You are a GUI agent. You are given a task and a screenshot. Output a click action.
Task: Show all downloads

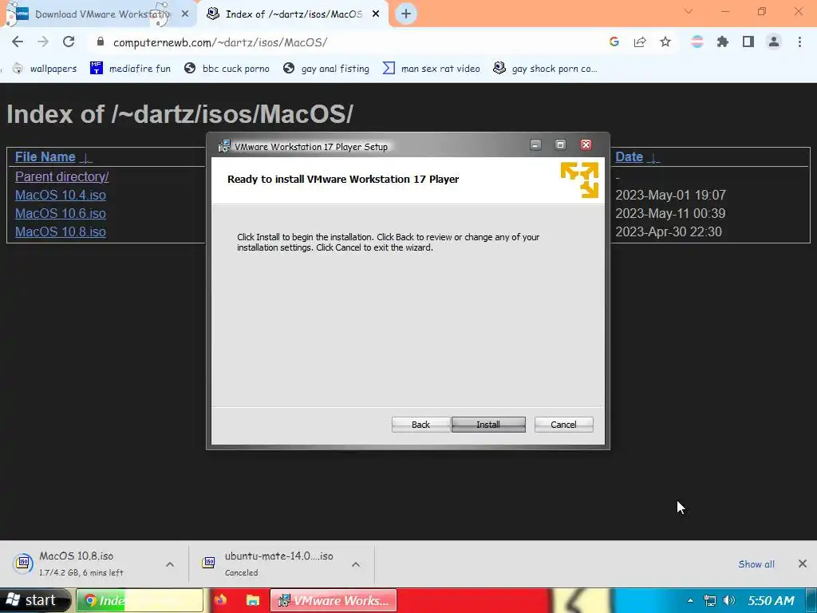756,564
